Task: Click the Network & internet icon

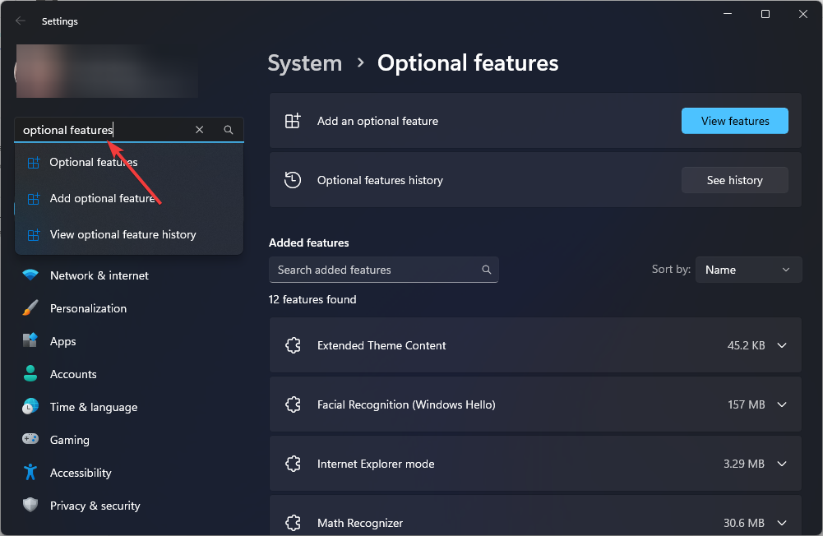Action: [30, 275]
